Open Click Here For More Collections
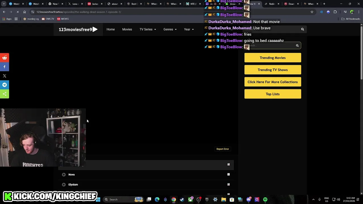 point(273,82)
